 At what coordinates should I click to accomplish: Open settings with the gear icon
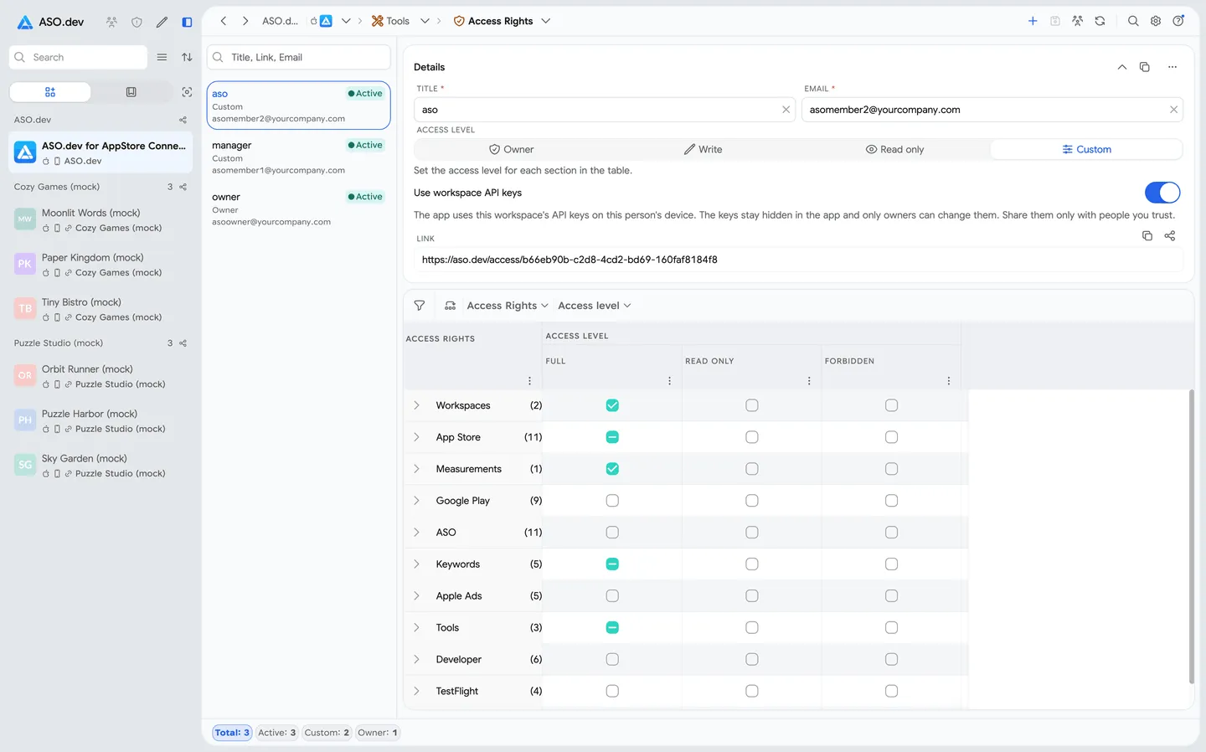click(x=1156, y=21)
